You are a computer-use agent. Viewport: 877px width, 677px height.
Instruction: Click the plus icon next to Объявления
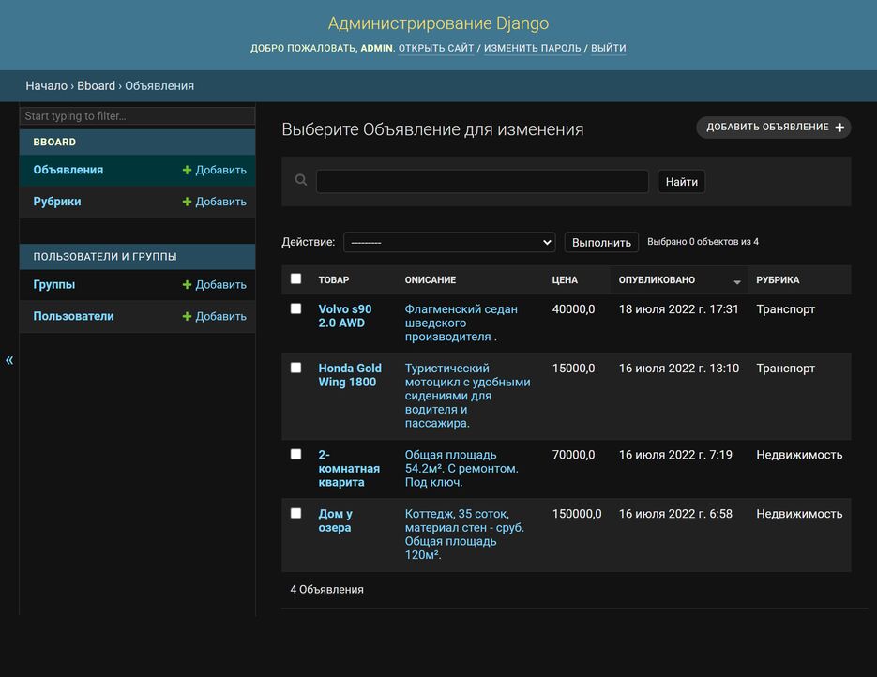188,171
